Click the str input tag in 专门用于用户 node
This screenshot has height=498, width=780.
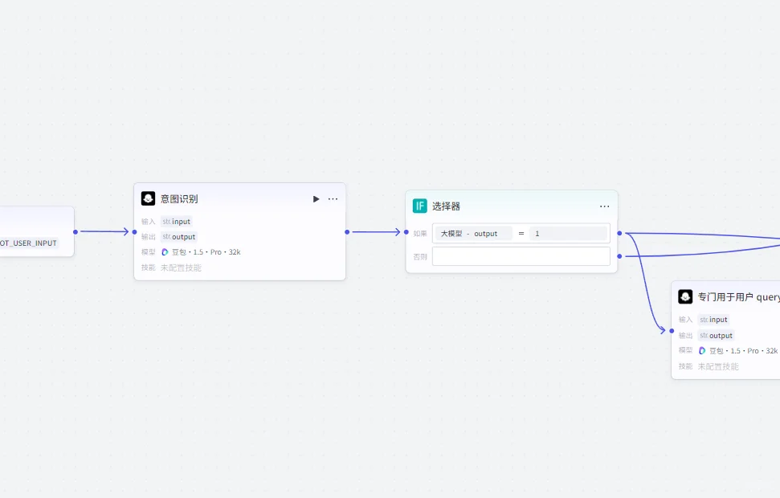(713, 320)
